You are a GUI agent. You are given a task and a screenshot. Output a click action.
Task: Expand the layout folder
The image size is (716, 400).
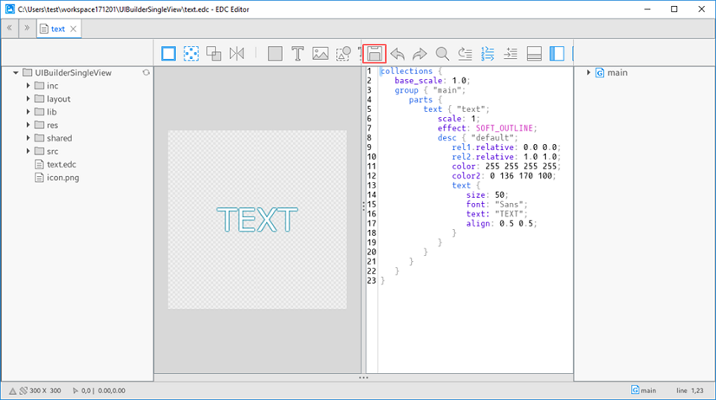point(29,99)
